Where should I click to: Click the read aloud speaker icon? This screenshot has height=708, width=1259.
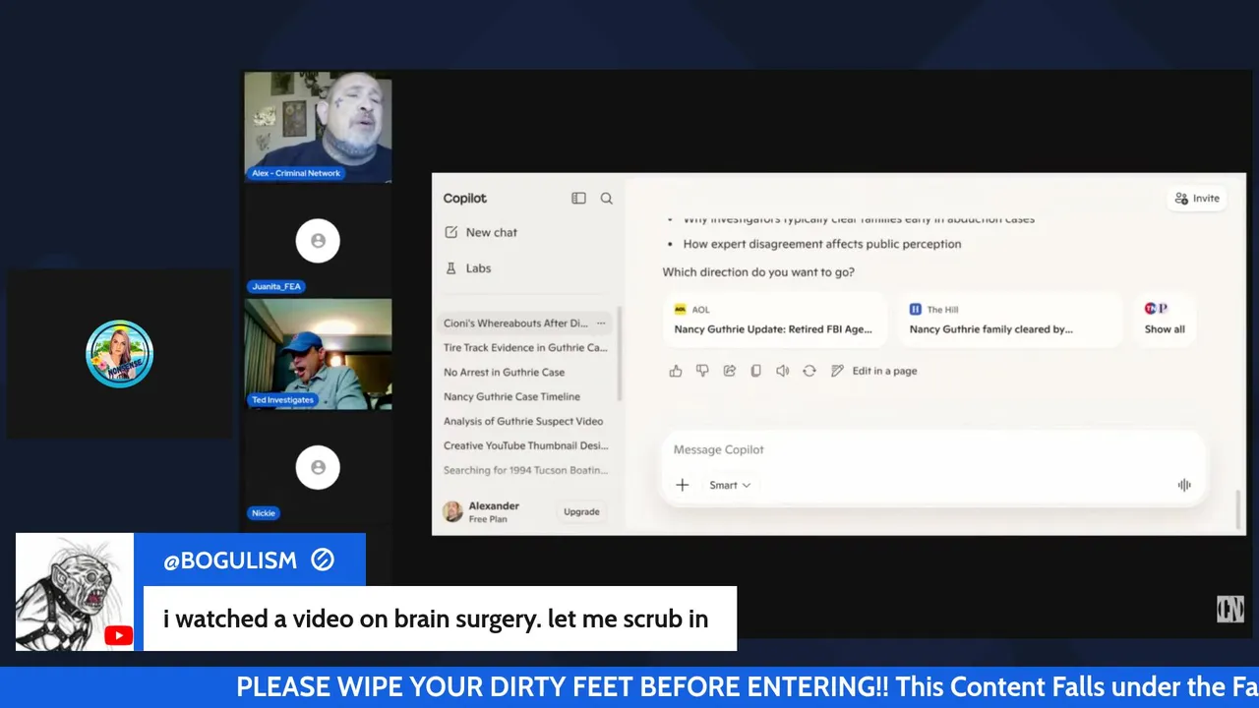coord(781,371)
